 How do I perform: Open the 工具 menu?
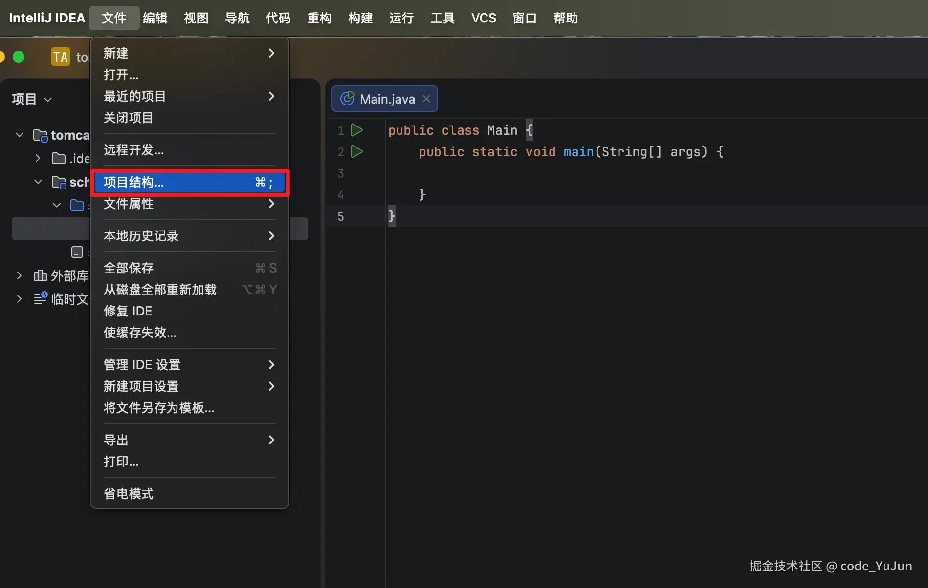coord(442,18)
